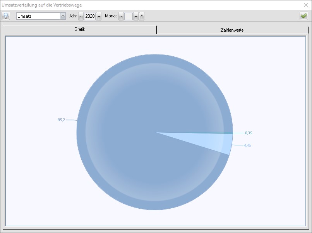Decrease the Monat value with minus
Screen dimensions: 312x233
point(121,16)
